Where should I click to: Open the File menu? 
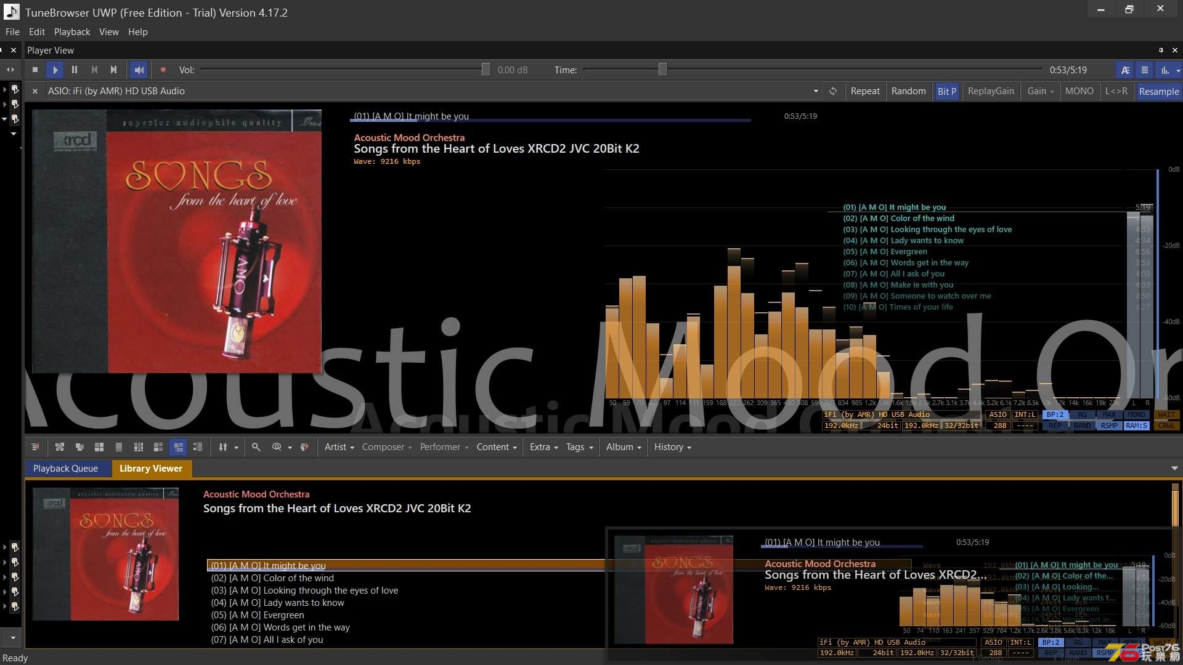point(12,32)
